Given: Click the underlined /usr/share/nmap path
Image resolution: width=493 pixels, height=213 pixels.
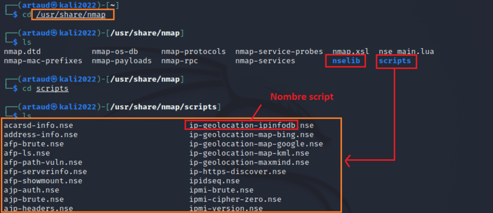Looking at the screenshot, I should (71, 15).
